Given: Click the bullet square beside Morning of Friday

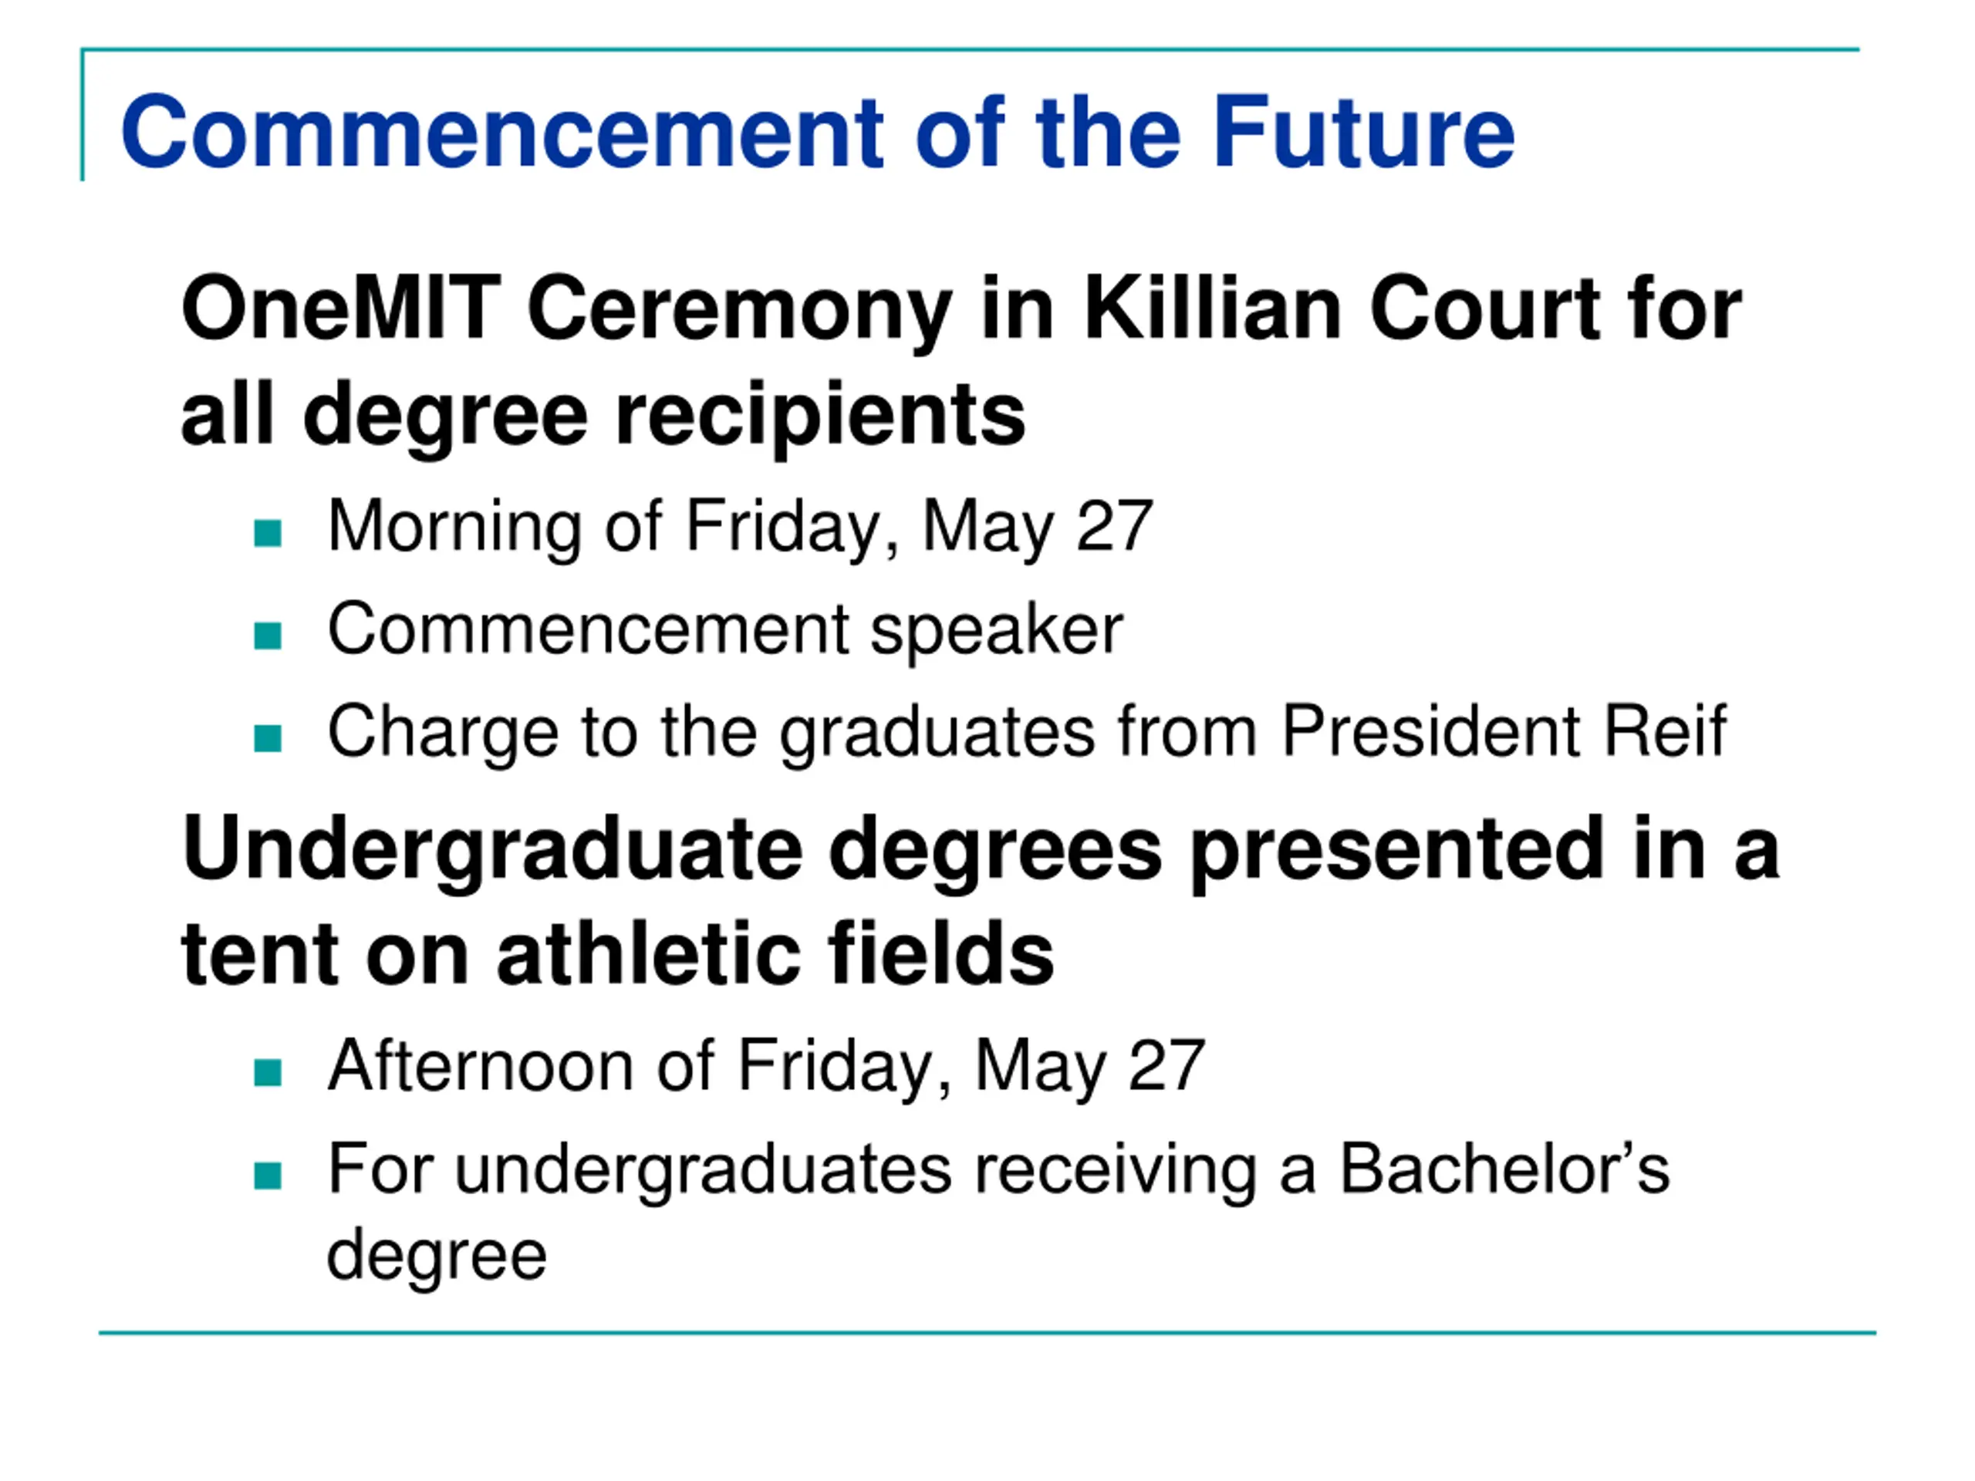Looking at the screenshot, I should (x=268, y=533).
